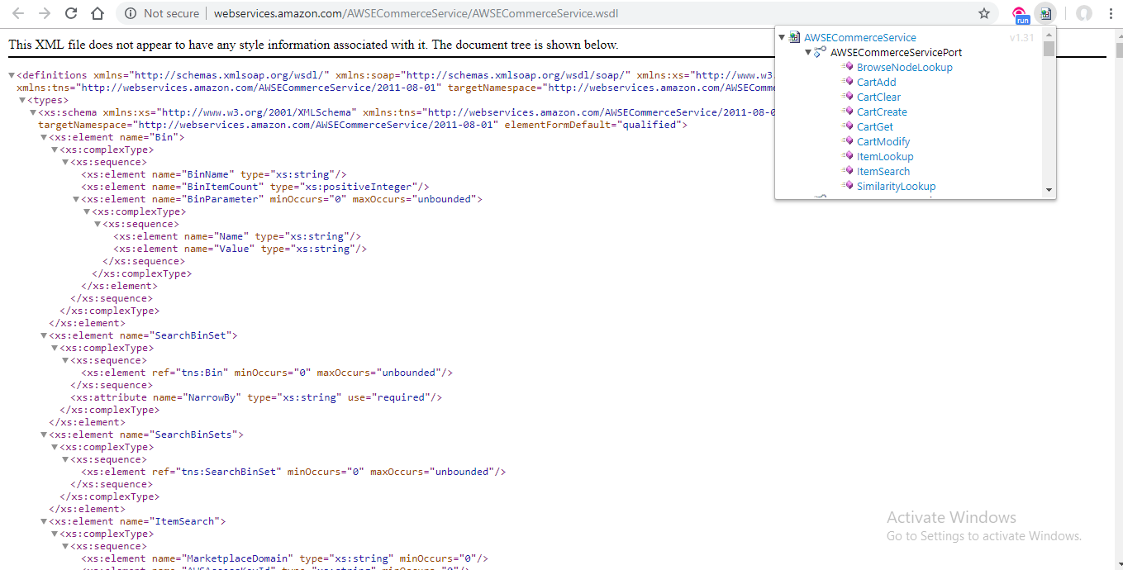
Task: Collapse the SearchBinSet element node
Action: pos(45,335)
